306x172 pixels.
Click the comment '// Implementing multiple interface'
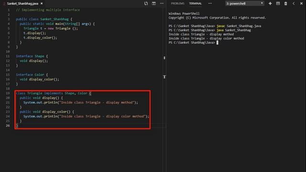(x=48, y=10)
